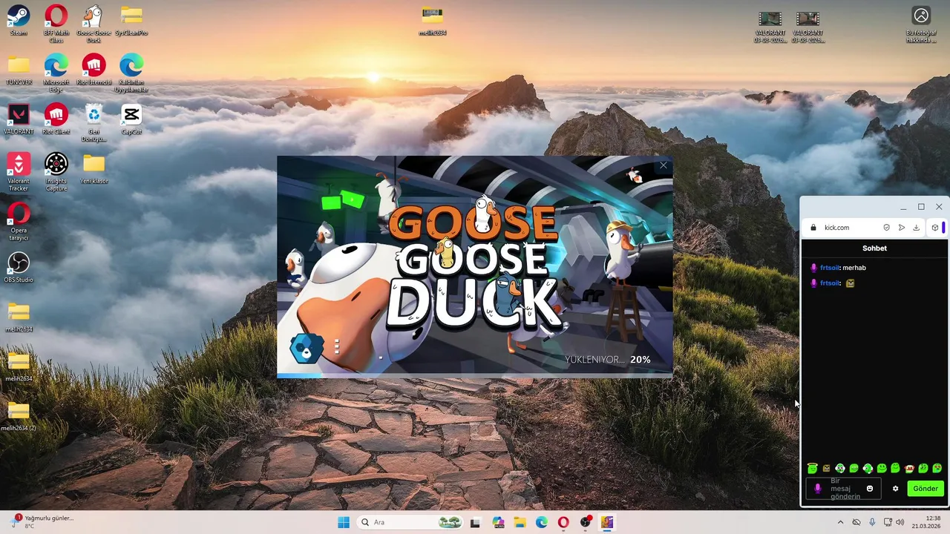
Task: Open the clock showing 12:38 21.03.2026
Action: (926, 522)
